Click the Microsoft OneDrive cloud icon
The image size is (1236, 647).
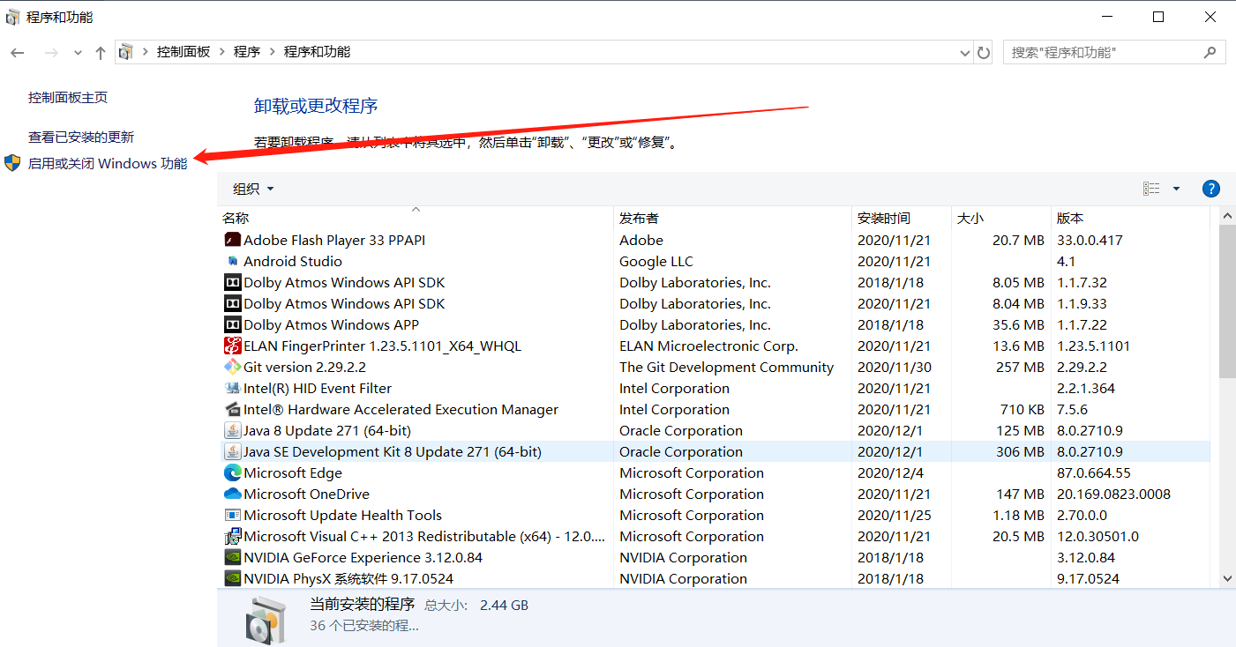pos(232,494)
